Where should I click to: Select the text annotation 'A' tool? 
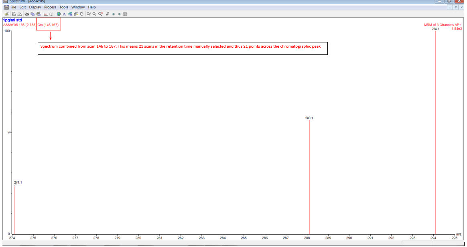coord(64,14)
